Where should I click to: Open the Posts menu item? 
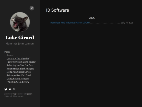click(7, 52)
